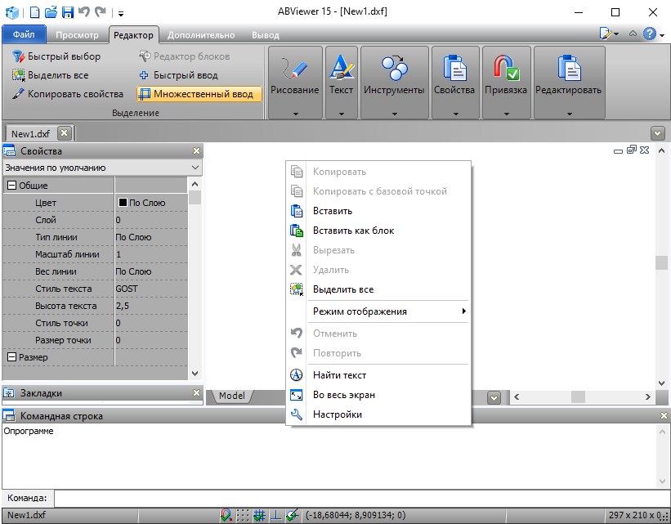Screen dimensions: 671x524
Task: Collapse the Общие property group
Action: click(x=11, y=186)
